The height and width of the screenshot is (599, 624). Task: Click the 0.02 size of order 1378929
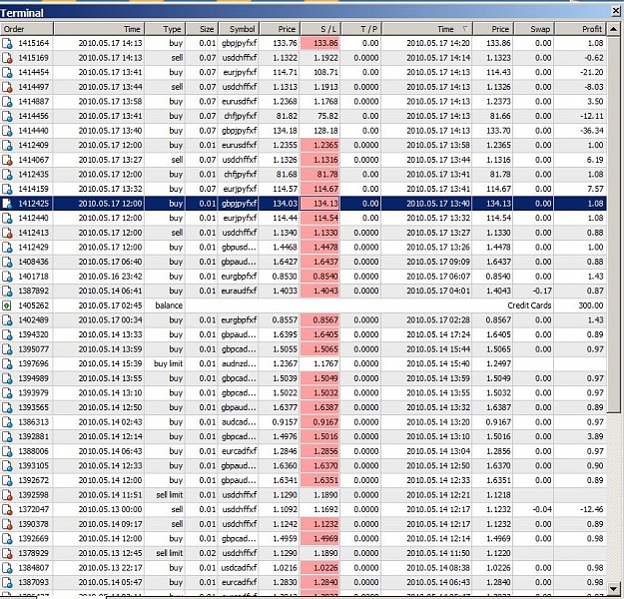click(x=208, y=553)
